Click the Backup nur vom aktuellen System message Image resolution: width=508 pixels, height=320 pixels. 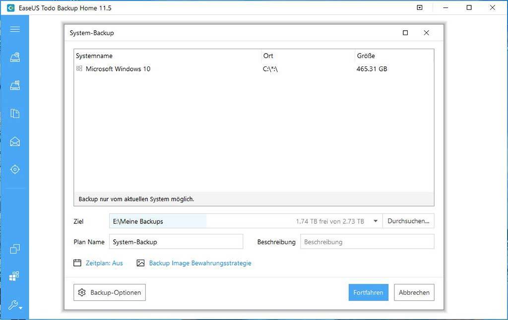point(136,199)
